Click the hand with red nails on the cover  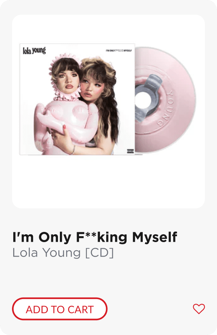(x=60, y=137)
